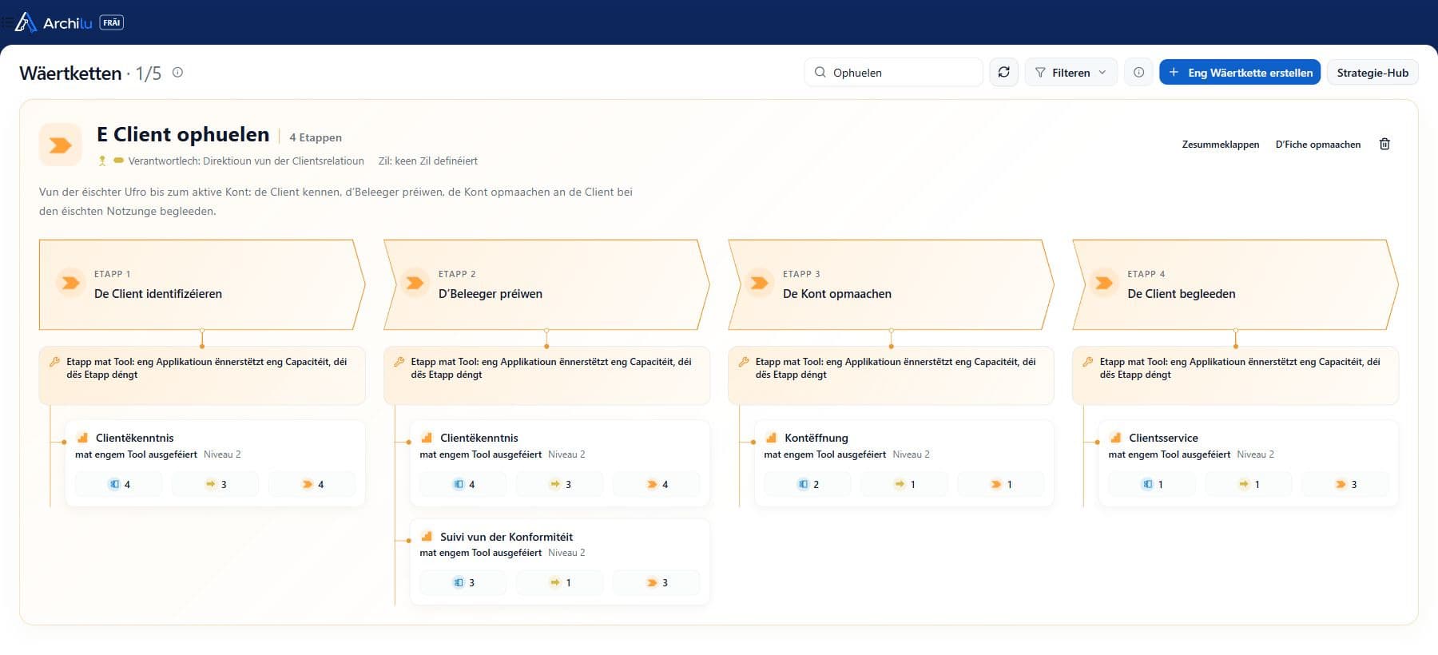The height and width of the screenshot is (655, 1438).
Task: Click the FRÄI plan badge
Action: click(112, 22)
